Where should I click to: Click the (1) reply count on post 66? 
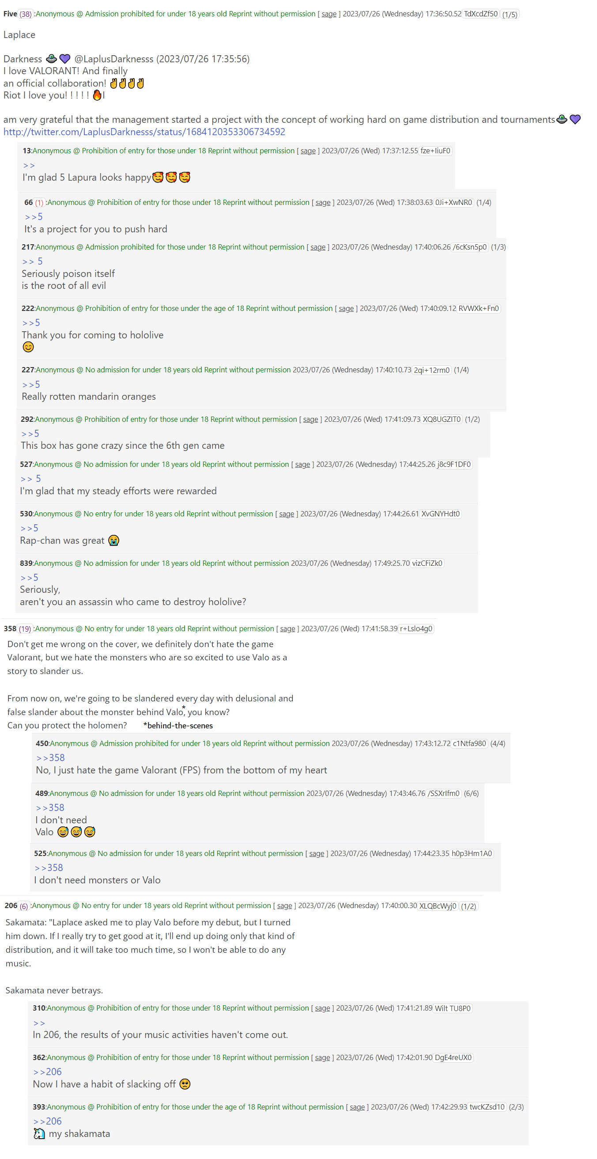pyautogui.click(x=39, y=203)
